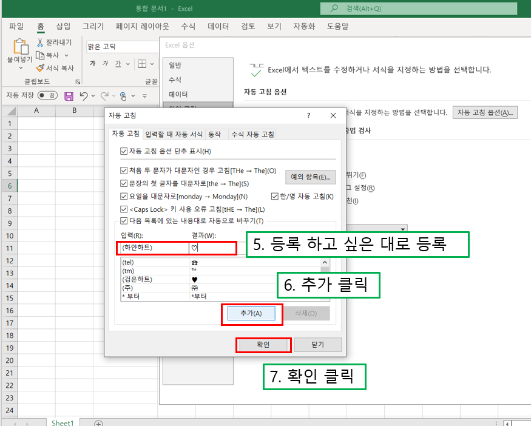
Task: Select 데이터 in Excel options sidebar
Action: (198, 94)
